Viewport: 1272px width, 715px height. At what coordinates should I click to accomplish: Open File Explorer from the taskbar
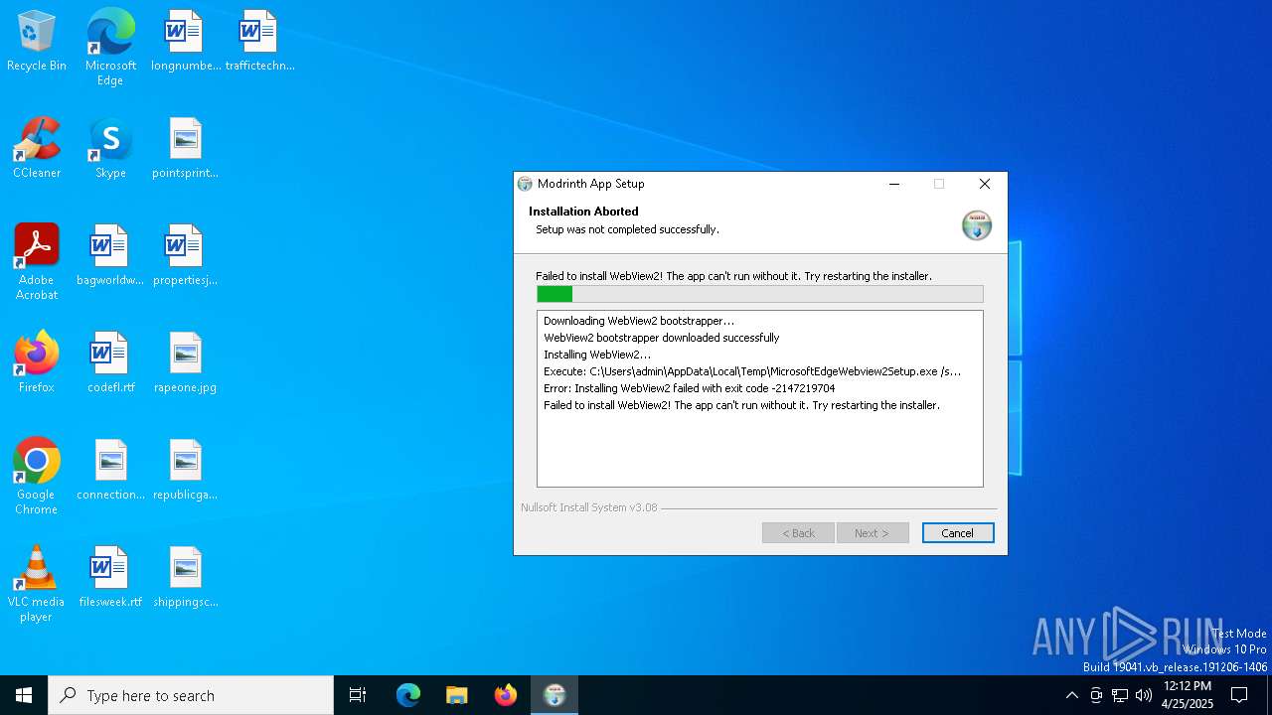[x=457, y=695]
